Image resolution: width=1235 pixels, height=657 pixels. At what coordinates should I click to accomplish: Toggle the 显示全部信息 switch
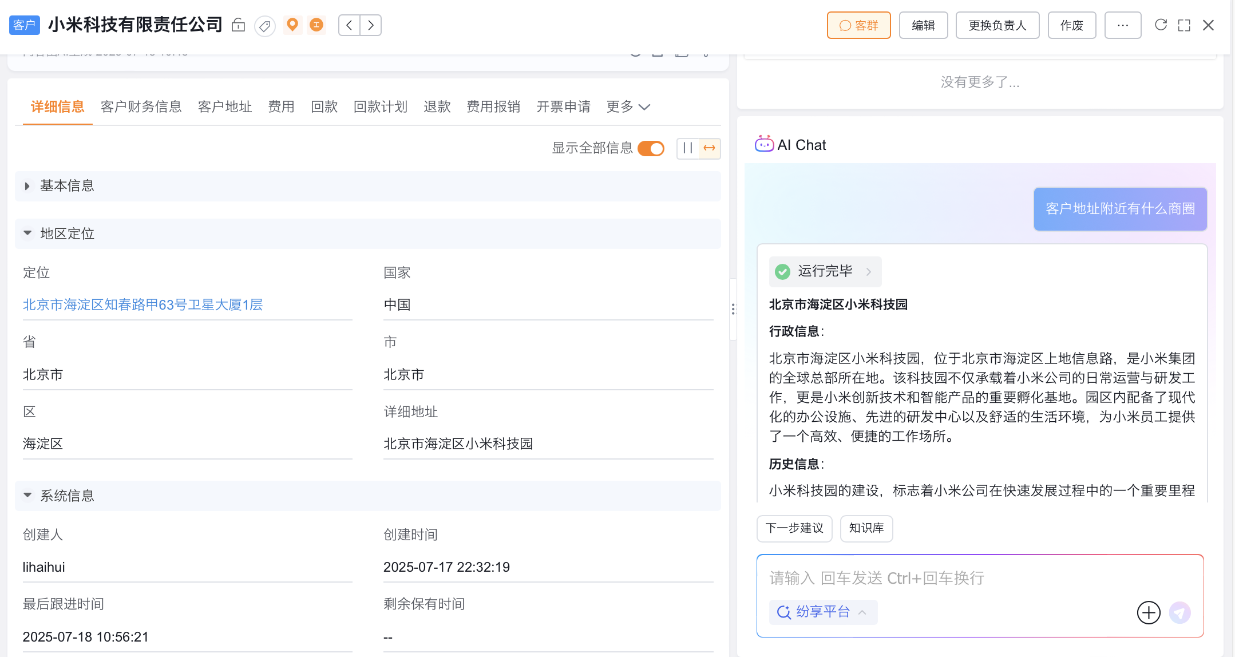tap(651, 148)
